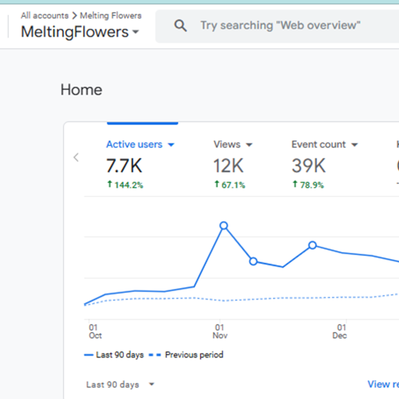Click the left chevron beside the metrics
Image resolution: width=399 pixels, height=399 pixels.
coord(76,157)
